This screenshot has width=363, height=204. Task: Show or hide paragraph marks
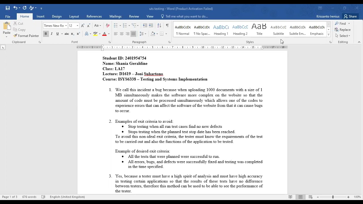[x=167, y=25]
